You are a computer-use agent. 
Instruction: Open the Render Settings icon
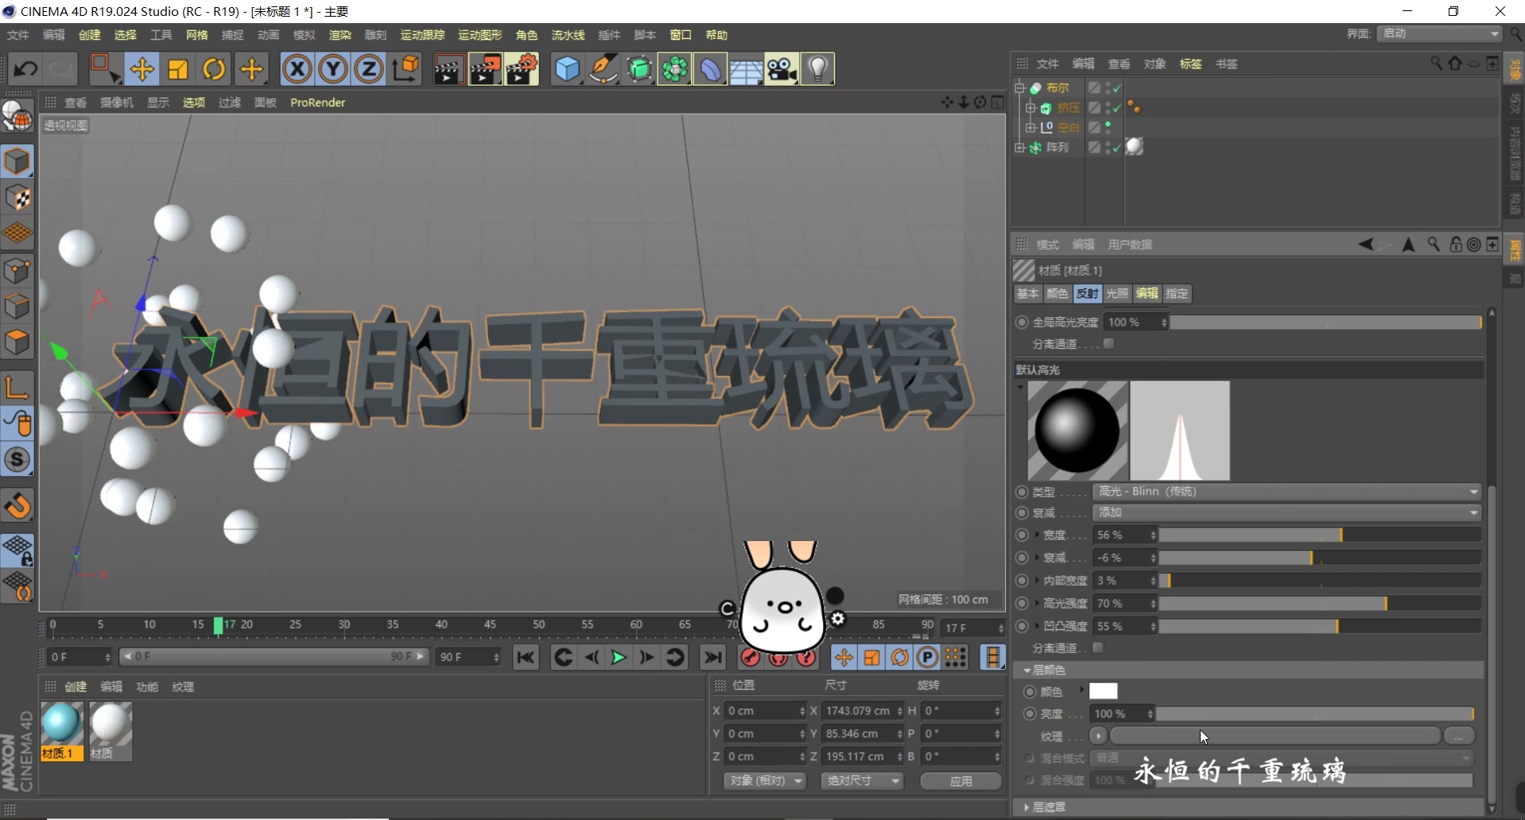(x=522, y=69)
